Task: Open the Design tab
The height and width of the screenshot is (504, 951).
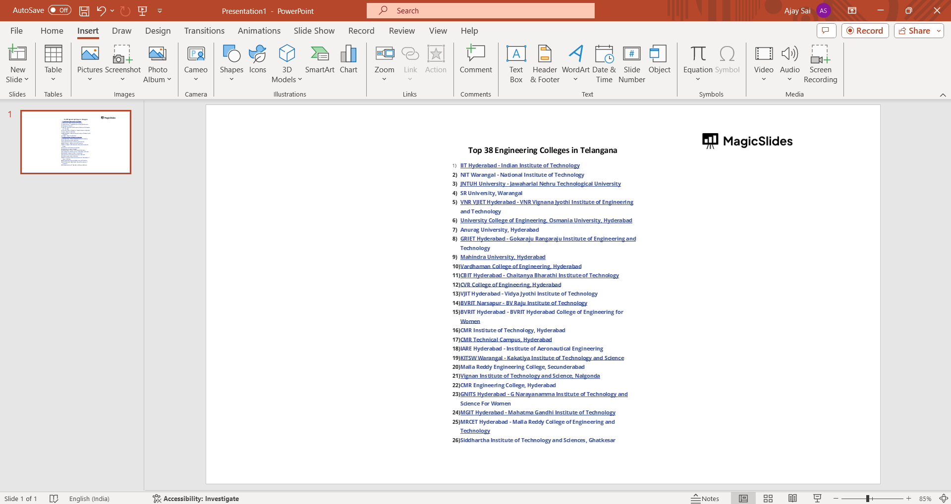Action: coord(158,31)
